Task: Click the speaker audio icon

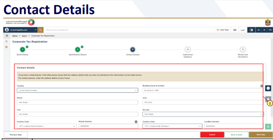Action: [235, 30]
